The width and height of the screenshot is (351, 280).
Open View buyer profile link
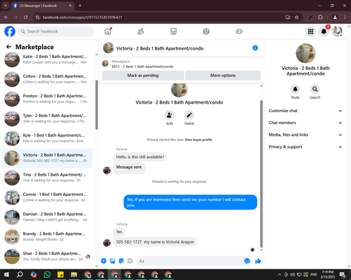tap(199, 140)
